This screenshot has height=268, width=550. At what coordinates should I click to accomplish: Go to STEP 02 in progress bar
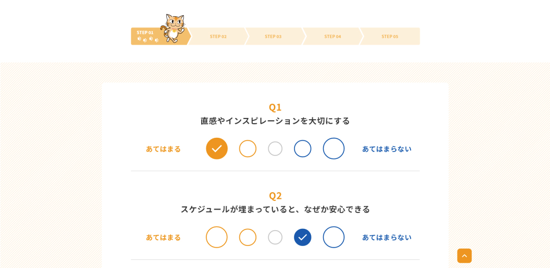[x=218, y=36]
